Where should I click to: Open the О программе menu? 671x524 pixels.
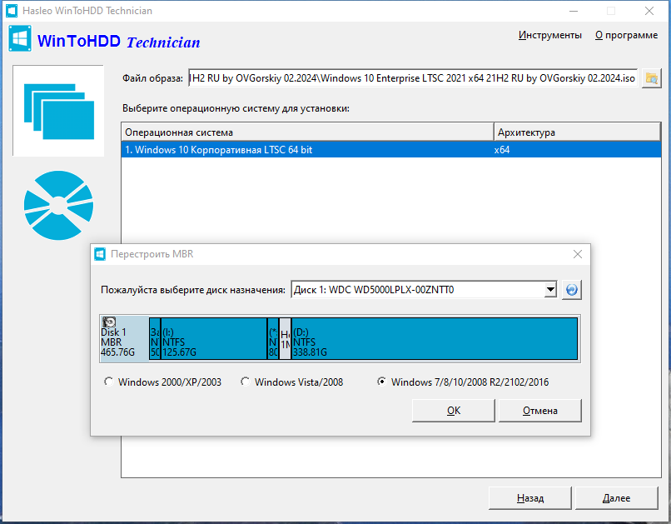click(x=627, y=35)
